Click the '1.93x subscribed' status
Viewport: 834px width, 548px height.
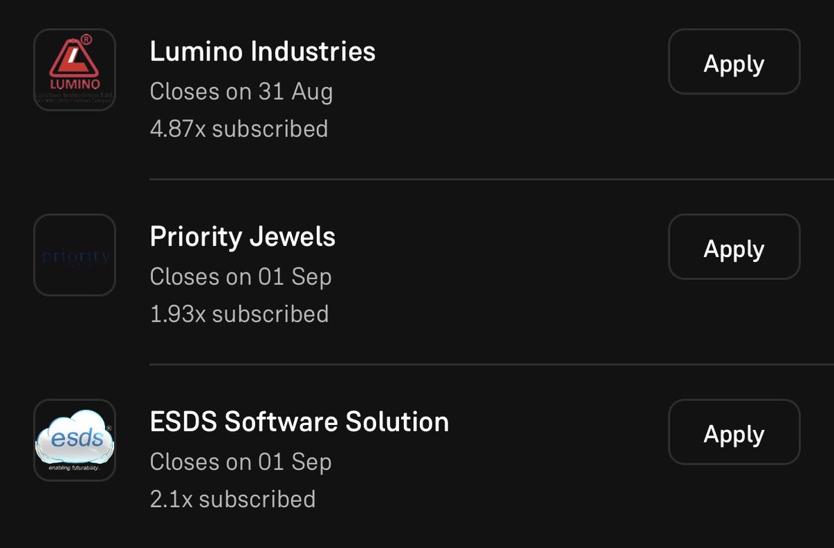tap(239, 315)
